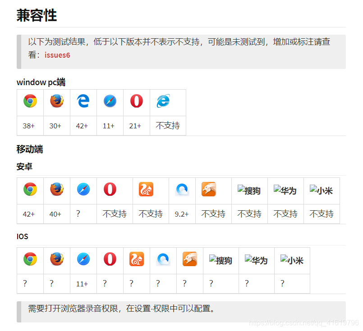363x331 pixels.
Task: Click UC browser icon in 安卓 table
Action: click(146, 189)
